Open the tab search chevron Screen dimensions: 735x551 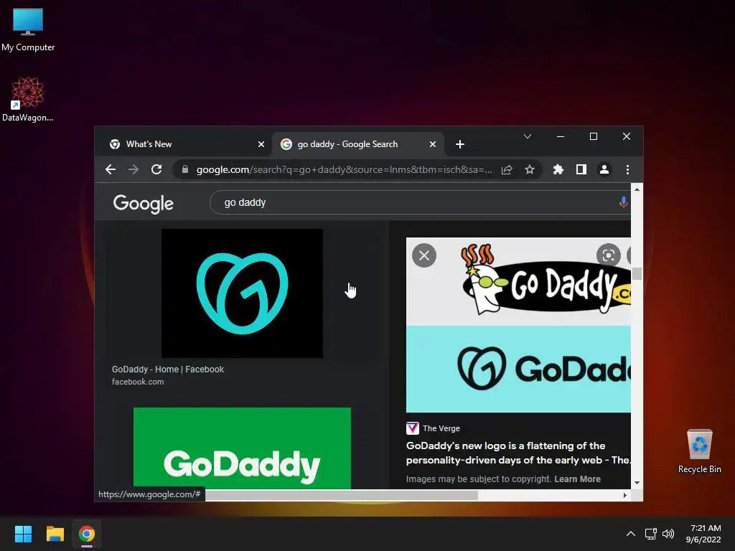tap(528, 136)
